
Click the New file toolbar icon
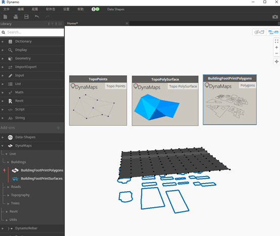pyautogui.click(x=5, y=17)
